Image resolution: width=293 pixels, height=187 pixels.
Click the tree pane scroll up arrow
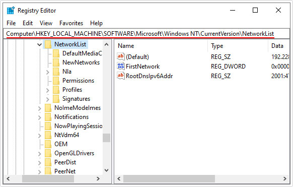tap(107, 44)
